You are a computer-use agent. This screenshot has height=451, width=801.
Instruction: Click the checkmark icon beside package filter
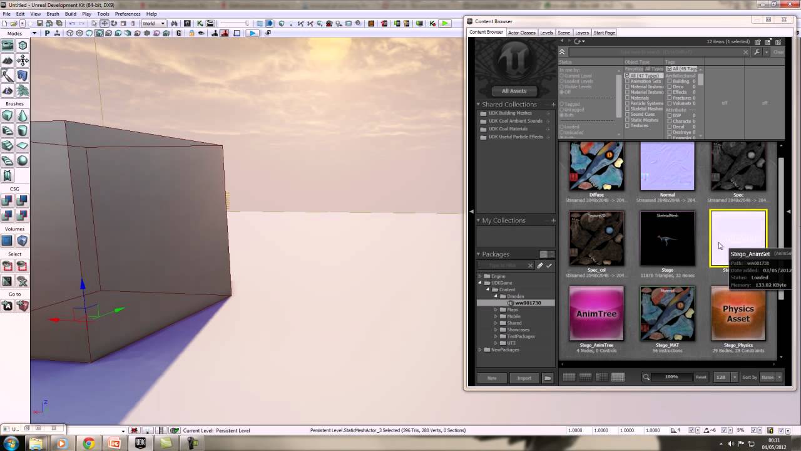[x=549, y=266]
